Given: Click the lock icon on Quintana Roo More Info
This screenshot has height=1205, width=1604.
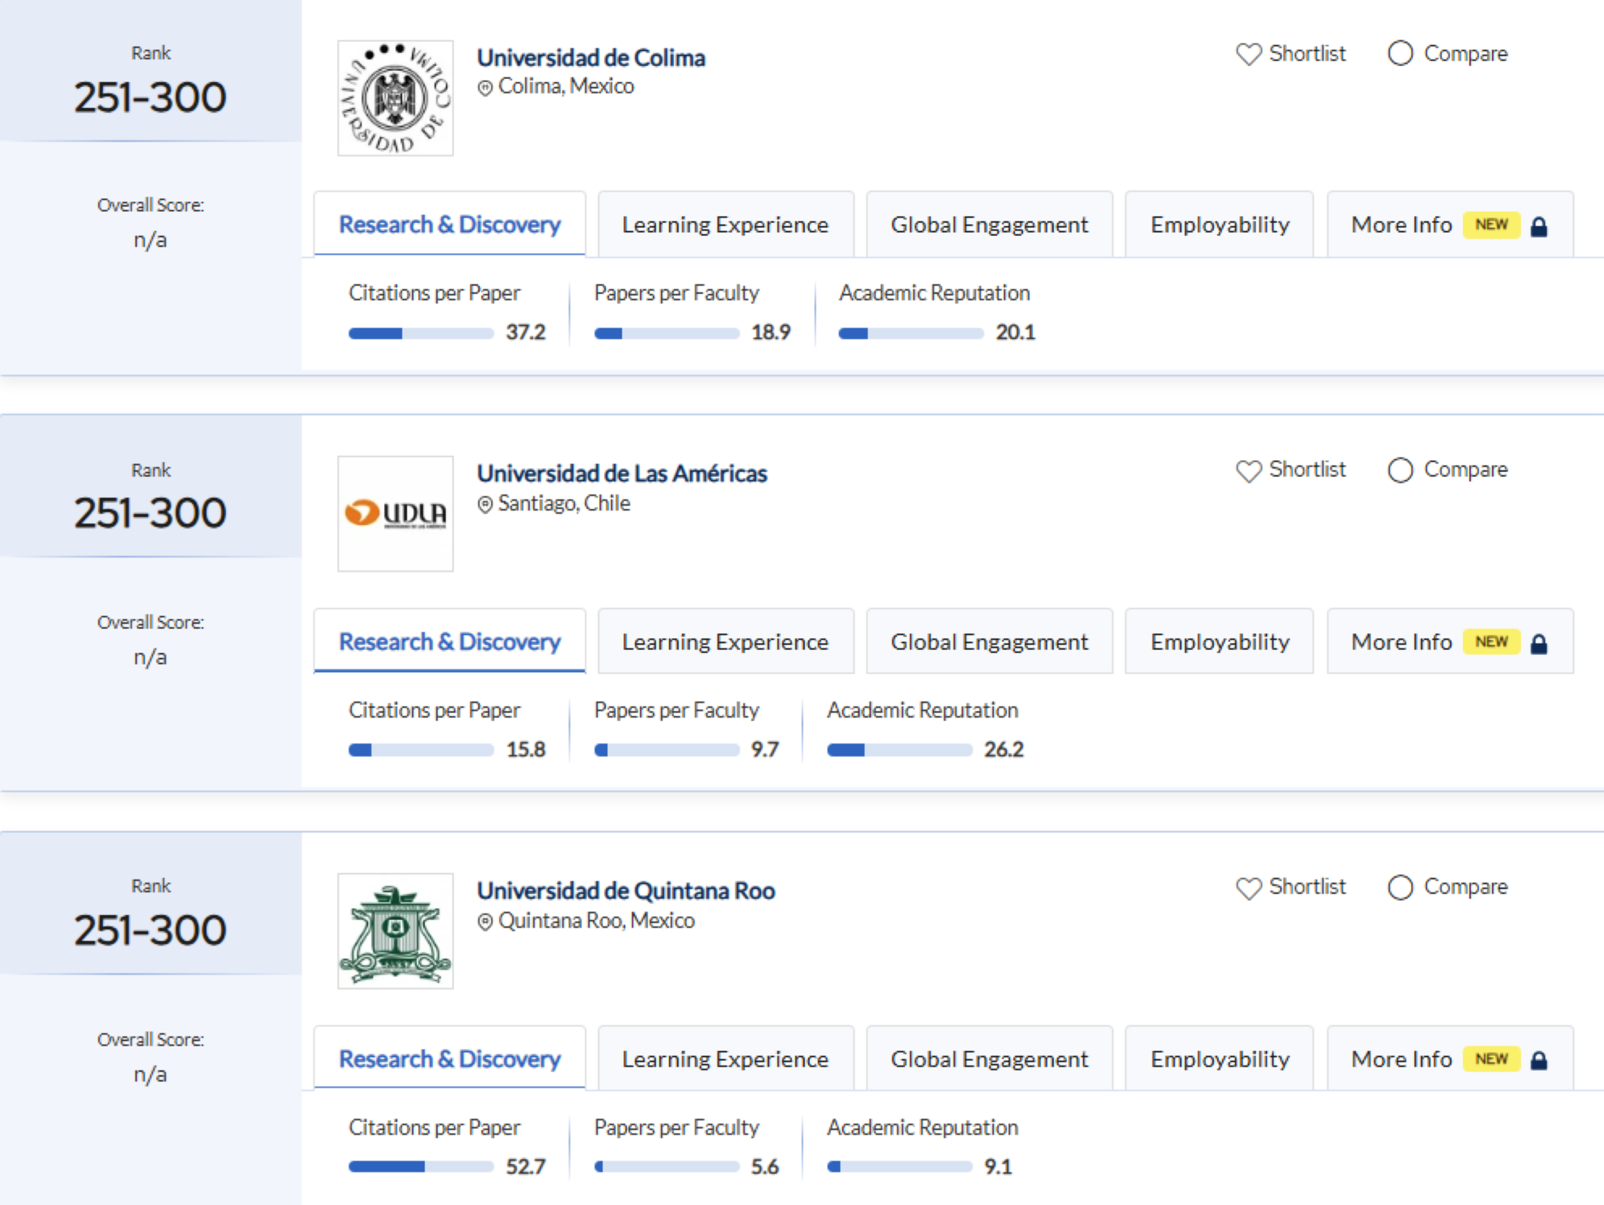Looking at the screenshot, I should [1539, 1060].
